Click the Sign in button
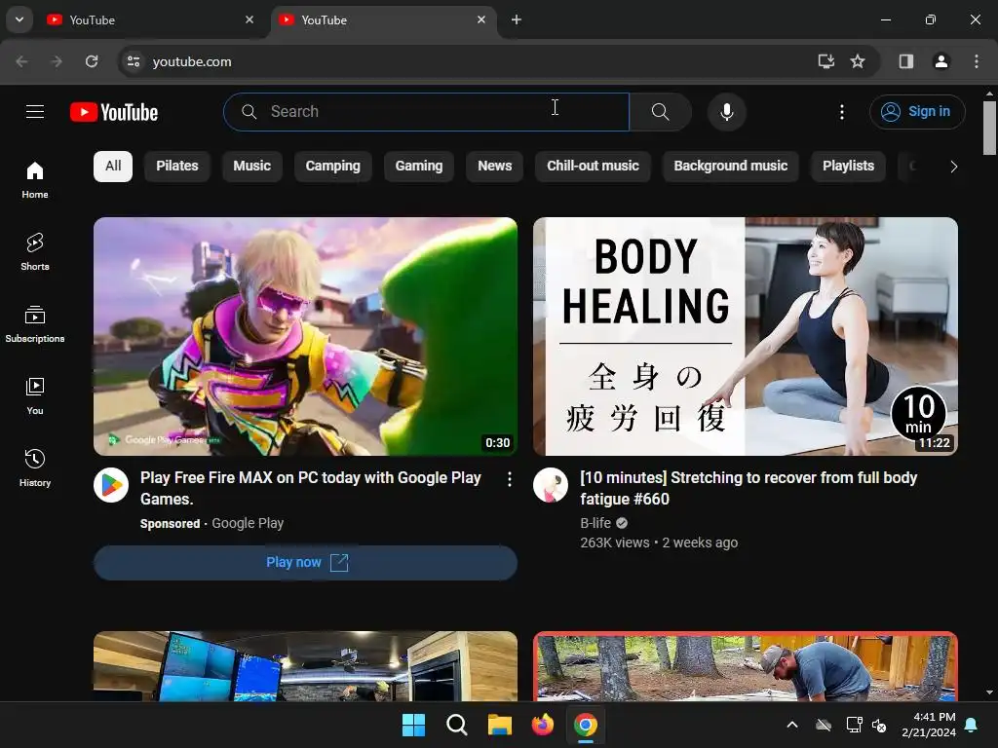This screenshot has height=748, width=998. click(917, 112)
